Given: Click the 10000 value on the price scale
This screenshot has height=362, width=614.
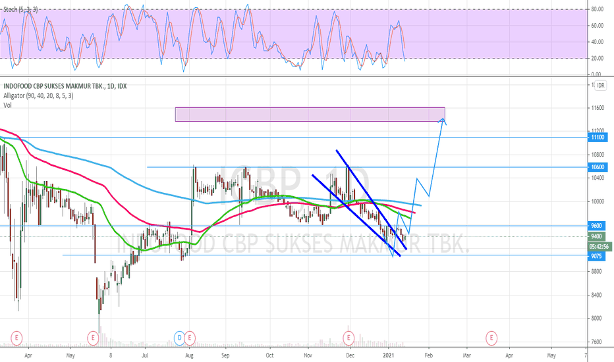Looking at the screenshot, I should tap(598, 201).
